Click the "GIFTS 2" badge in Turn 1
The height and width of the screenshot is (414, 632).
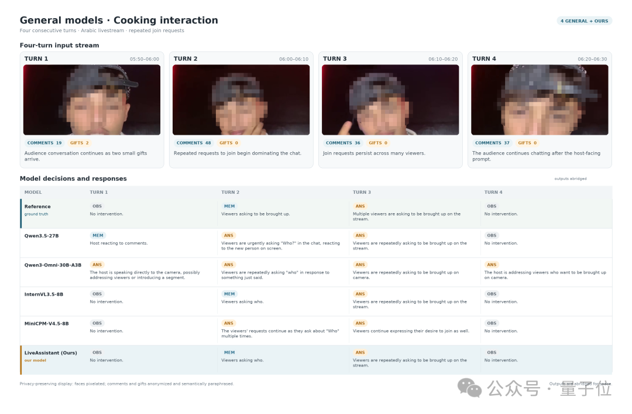(80, 143)
